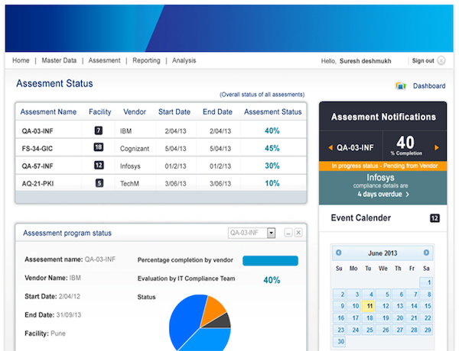Click Event Calender count badge 12

(x=435, y=218)
